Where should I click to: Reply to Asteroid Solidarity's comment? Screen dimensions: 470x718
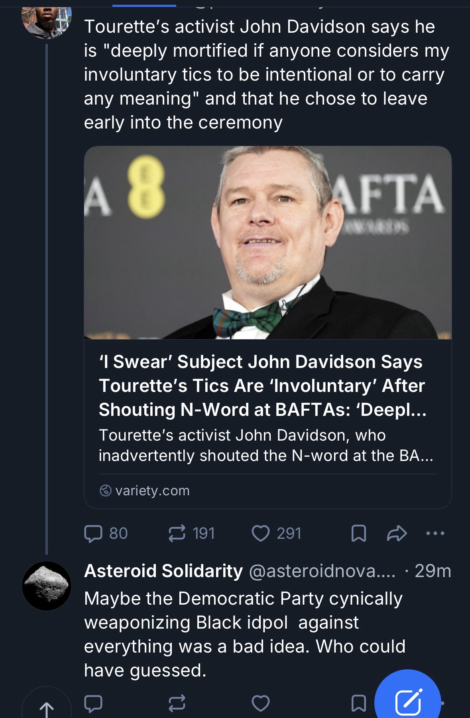(x=94, y=704)
